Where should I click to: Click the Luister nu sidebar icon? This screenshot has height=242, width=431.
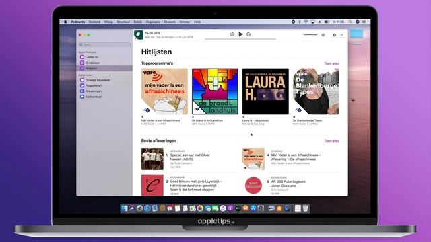(82, 57)
